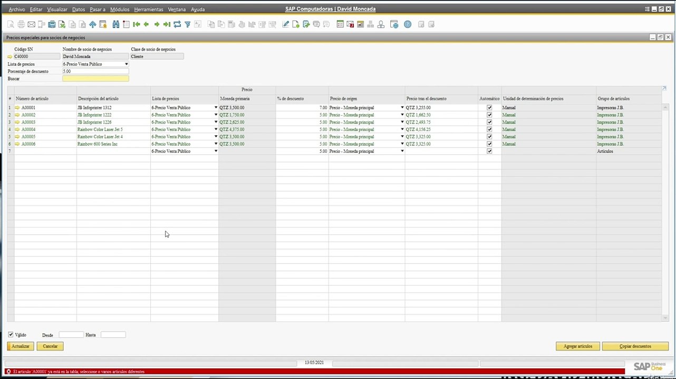The image size is (676, 379).
Task: Click the Desde date field
Action: (x=71, y=335)
